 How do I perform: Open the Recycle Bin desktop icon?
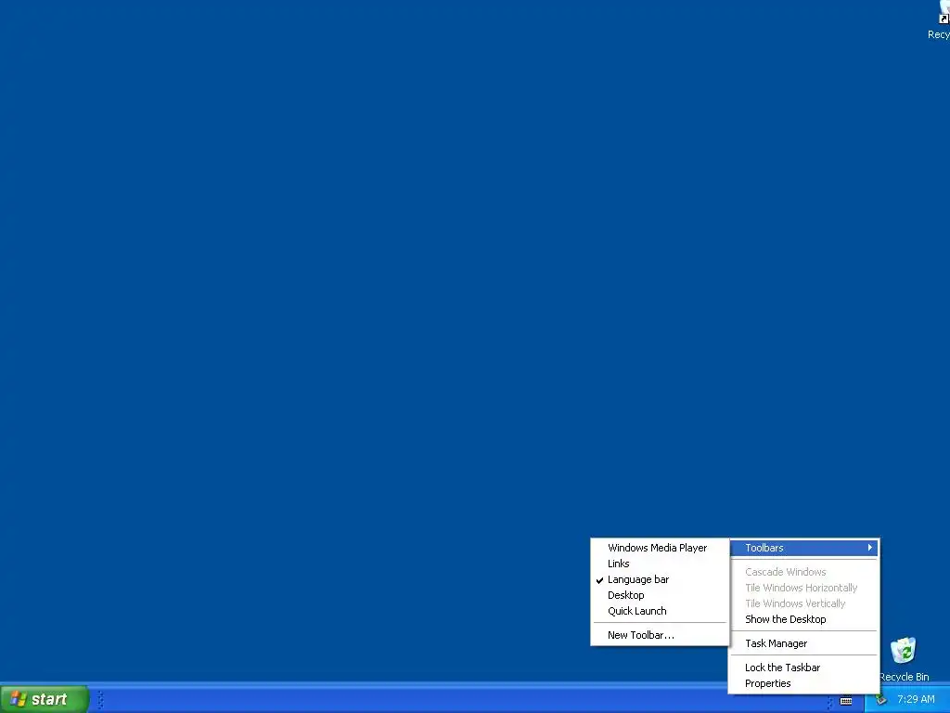[904, 658]
